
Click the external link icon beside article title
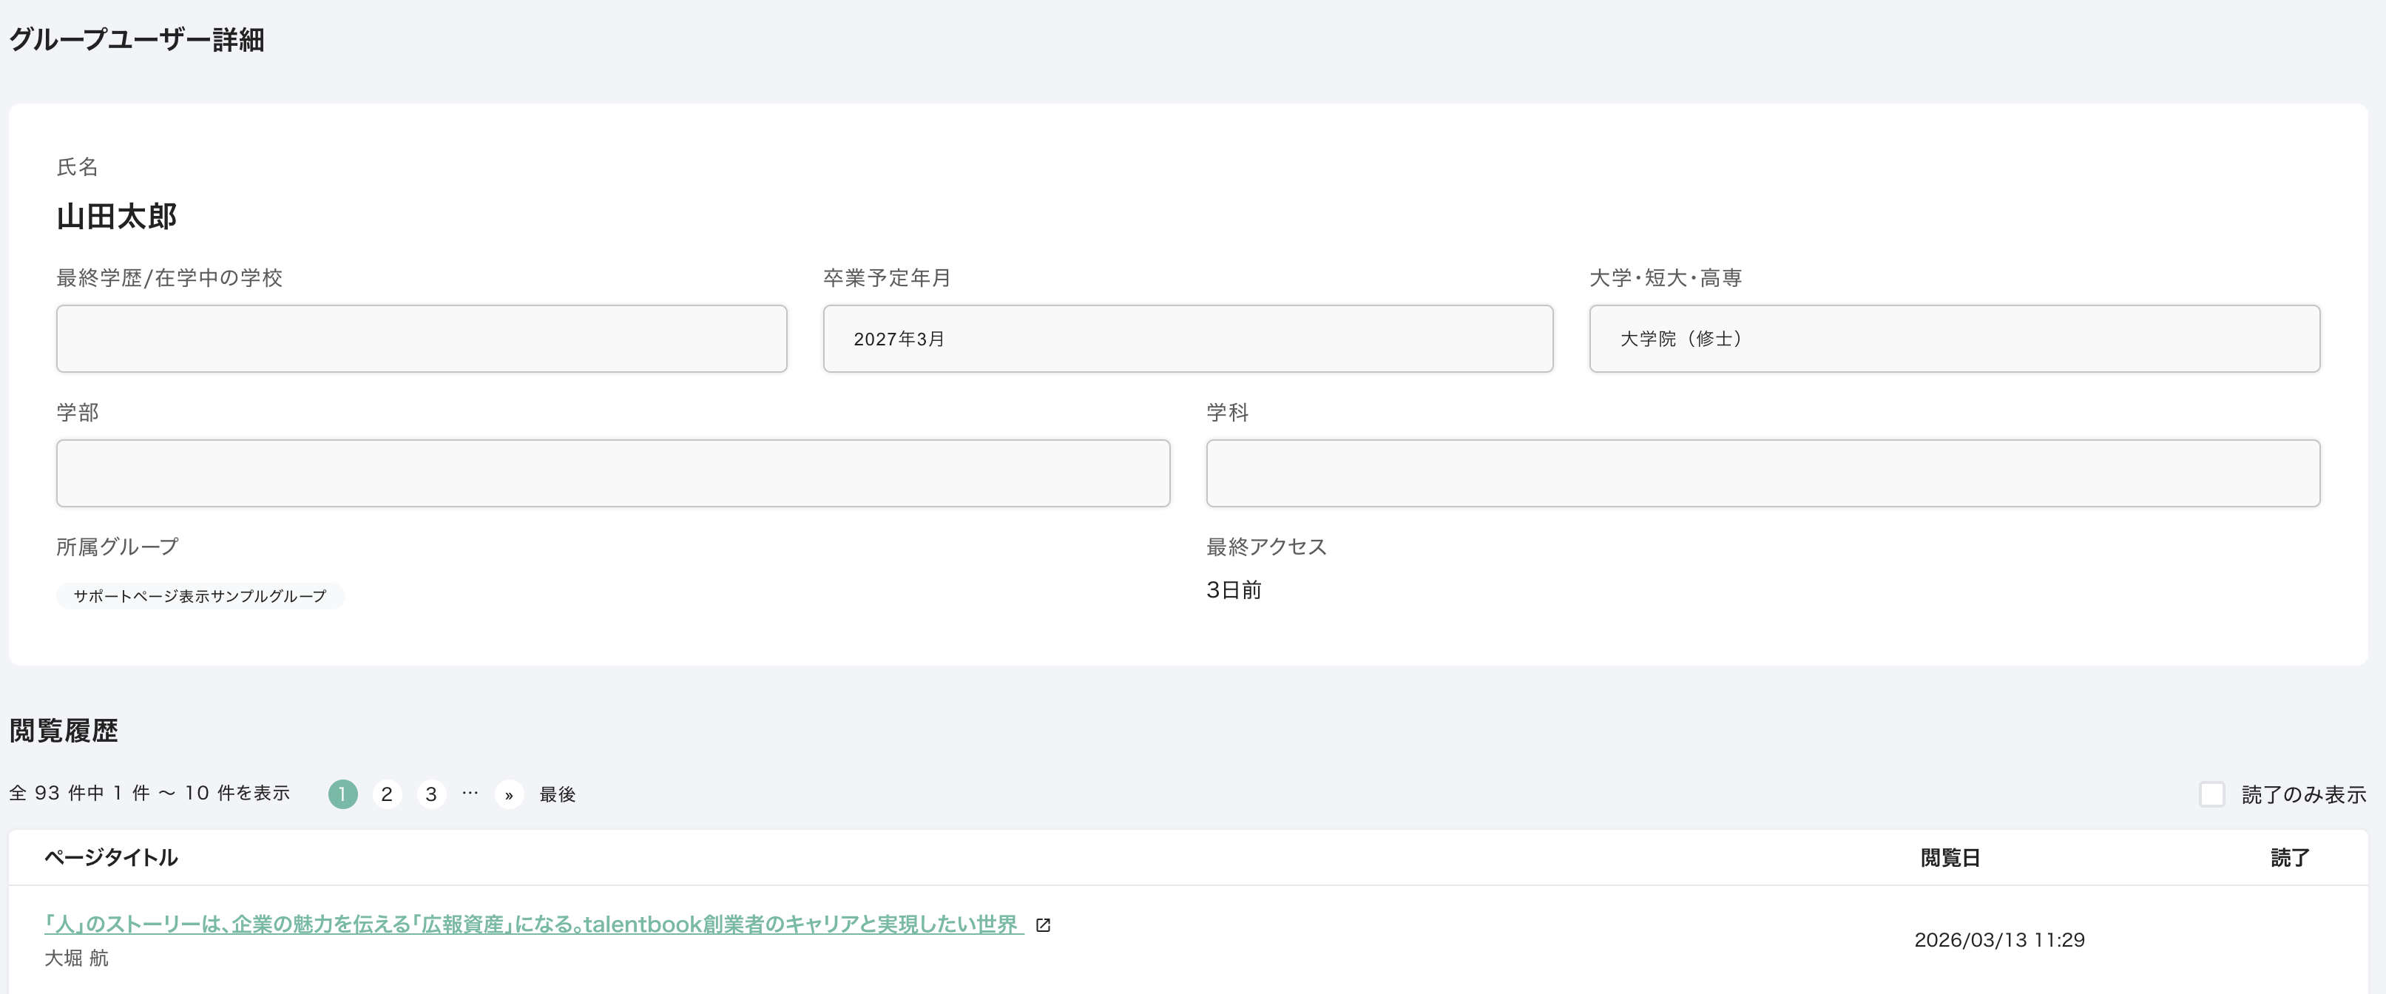click(x=1043, y=924)
